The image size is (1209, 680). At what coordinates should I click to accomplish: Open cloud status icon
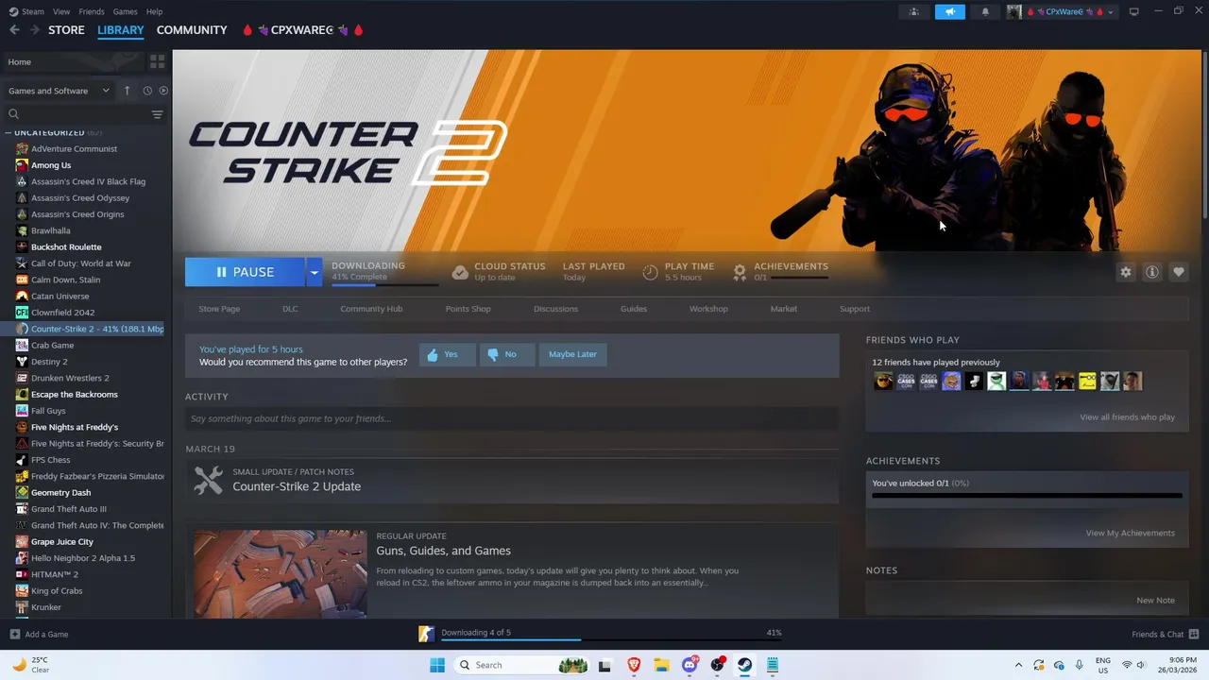click(460, 272)
